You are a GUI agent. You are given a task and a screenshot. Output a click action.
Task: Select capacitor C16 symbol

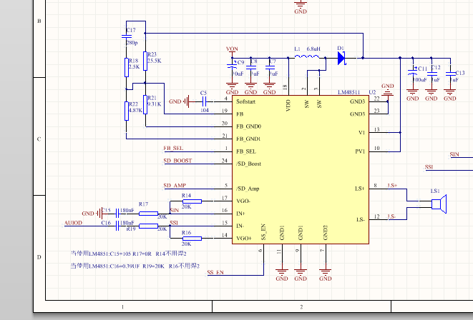pos(117,226)
